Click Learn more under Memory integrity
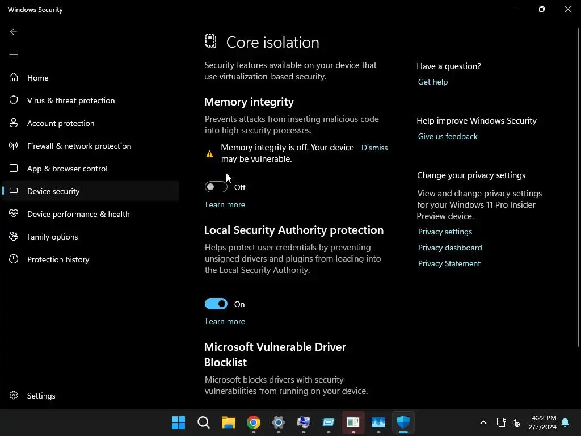This screenshot has width=581, height=436. point(225,204)
